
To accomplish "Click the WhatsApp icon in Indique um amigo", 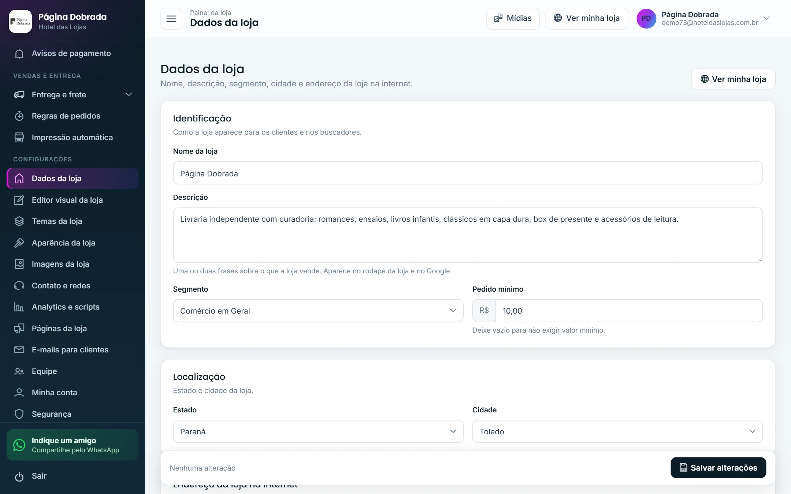I will click(x=19, y=445).
